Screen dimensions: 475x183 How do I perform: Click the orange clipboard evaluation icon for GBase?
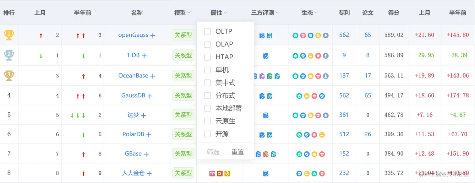(266, 154)
